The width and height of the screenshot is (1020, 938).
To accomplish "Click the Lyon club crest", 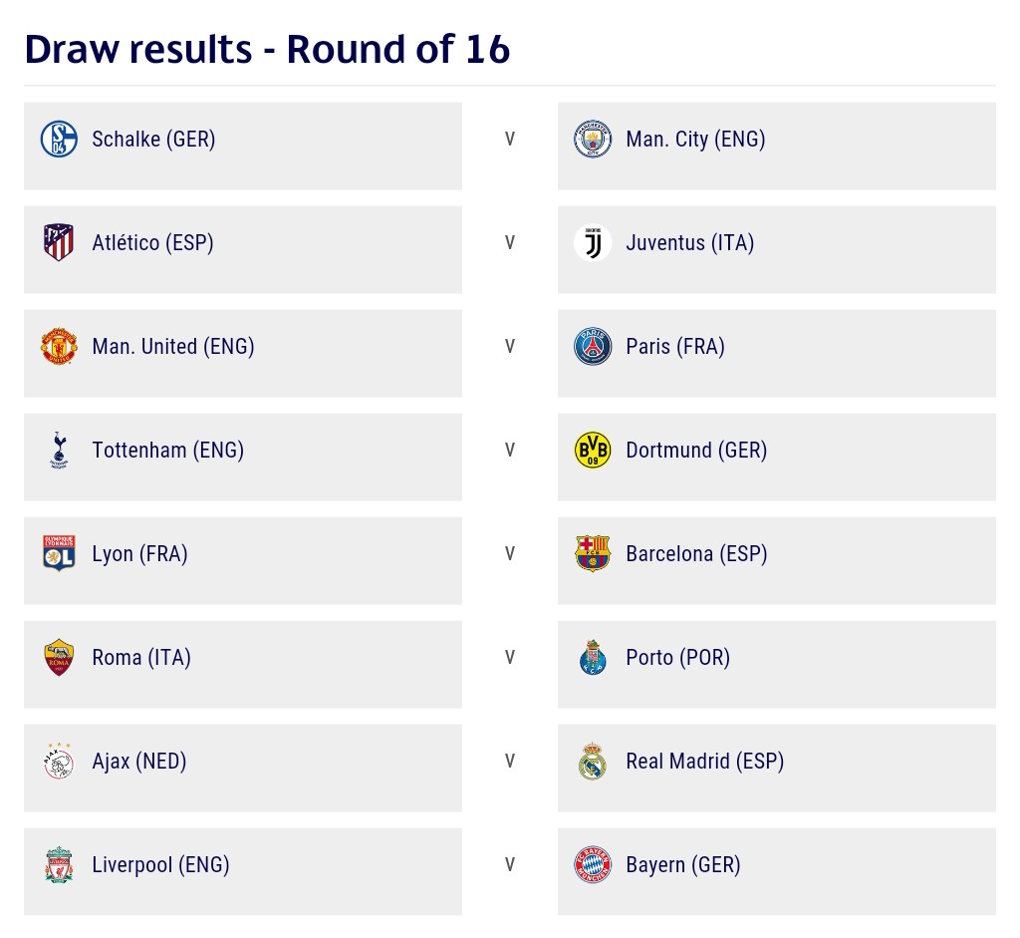I will [x=59, y=554].
